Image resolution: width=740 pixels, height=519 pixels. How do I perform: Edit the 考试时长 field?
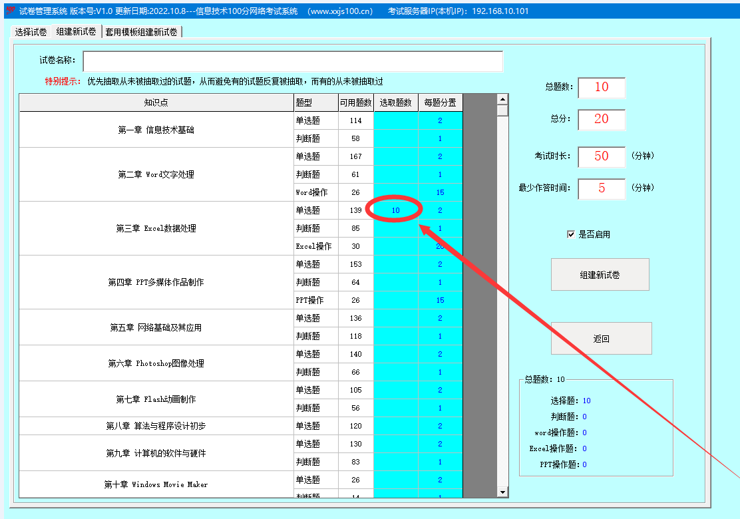pyautogui.click(x=602, y=156)
